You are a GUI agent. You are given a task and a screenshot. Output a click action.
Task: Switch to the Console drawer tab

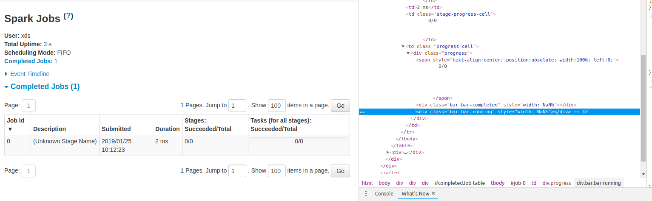click(384, 193)
